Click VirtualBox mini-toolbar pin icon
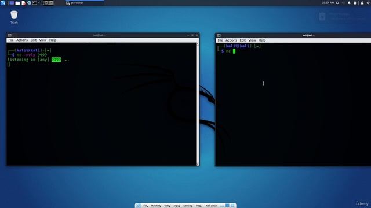Image resolution: width=371 pixels, height=208 pixels. tap(138, 206)
